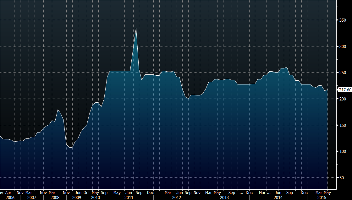
Task: Click the Apr month label
Action: (x=8, y=192)
